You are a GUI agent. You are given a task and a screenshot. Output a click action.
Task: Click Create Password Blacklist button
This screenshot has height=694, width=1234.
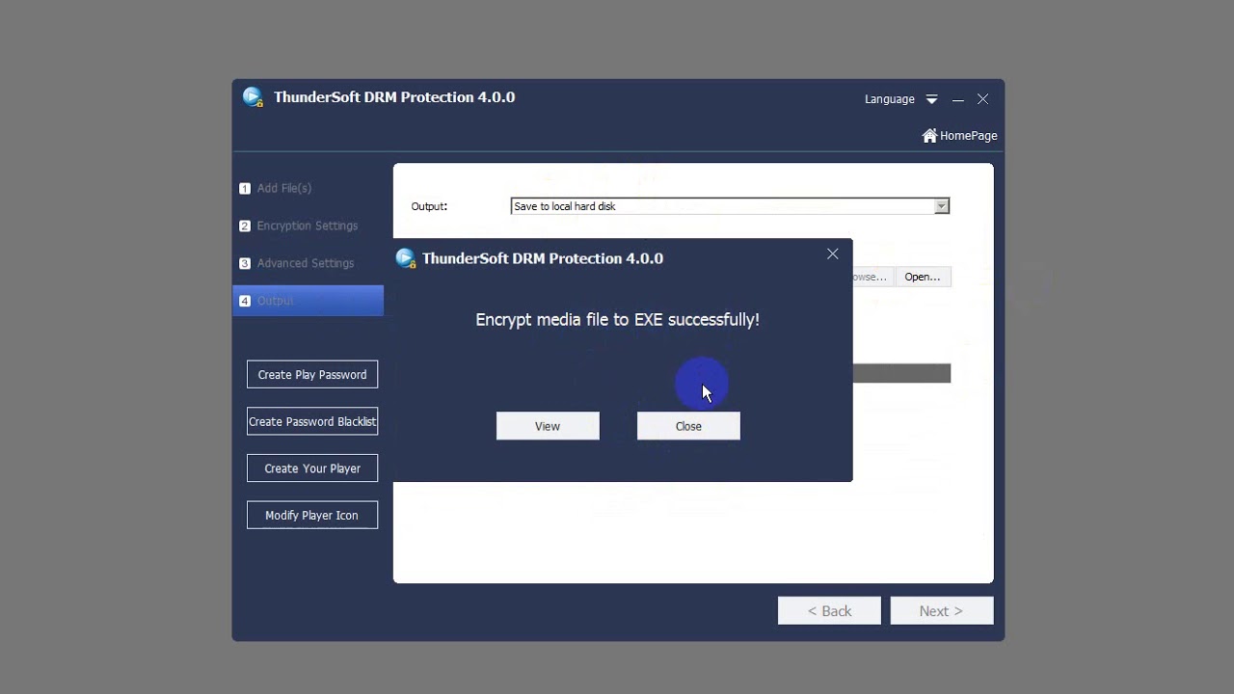click(x=312, y=421)
